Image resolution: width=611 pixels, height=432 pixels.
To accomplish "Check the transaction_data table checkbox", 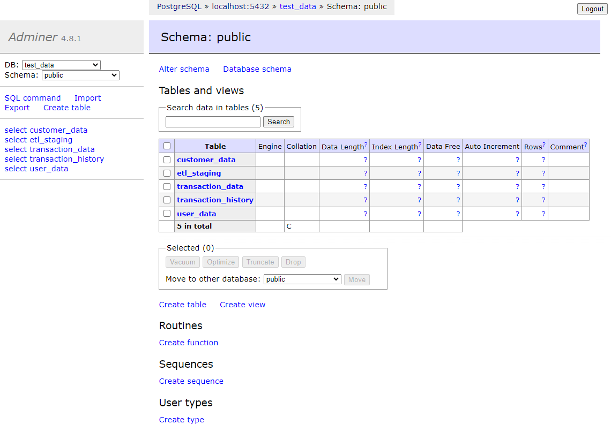I will pos(167,186).
